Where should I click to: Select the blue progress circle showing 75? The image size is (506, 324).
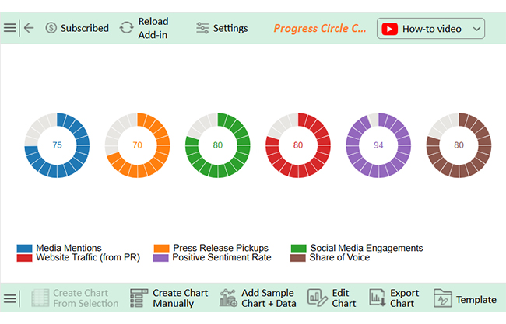click(57, 145)
